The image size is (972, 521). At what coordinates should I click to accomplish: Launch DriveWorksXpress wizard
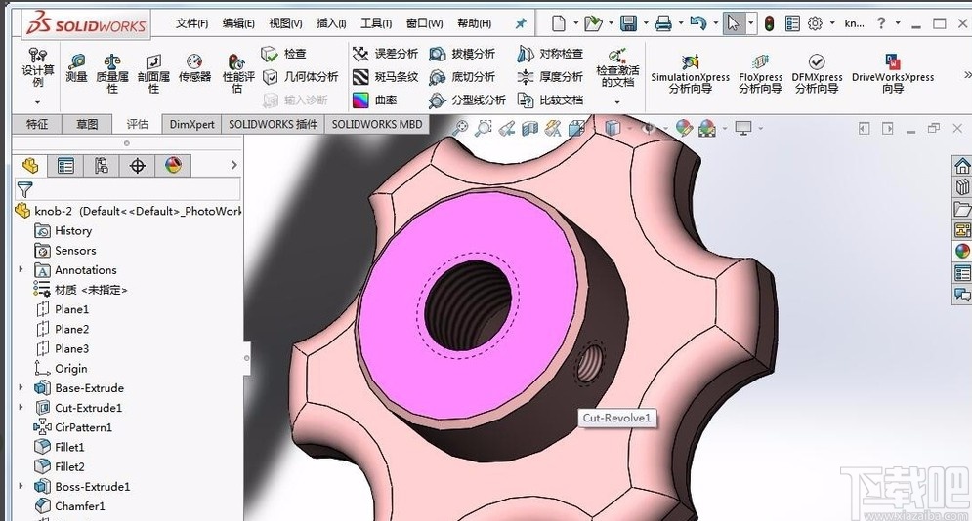point(893,73)
